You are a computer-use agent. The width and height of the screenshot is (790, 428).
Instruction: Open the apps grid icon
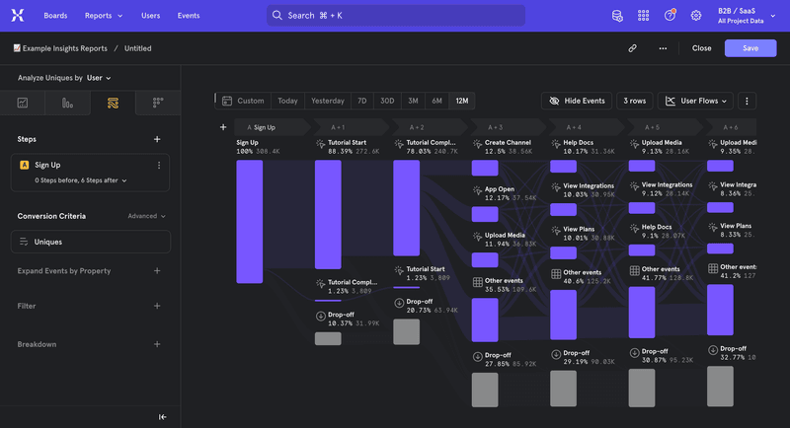(x=644, y=16)
